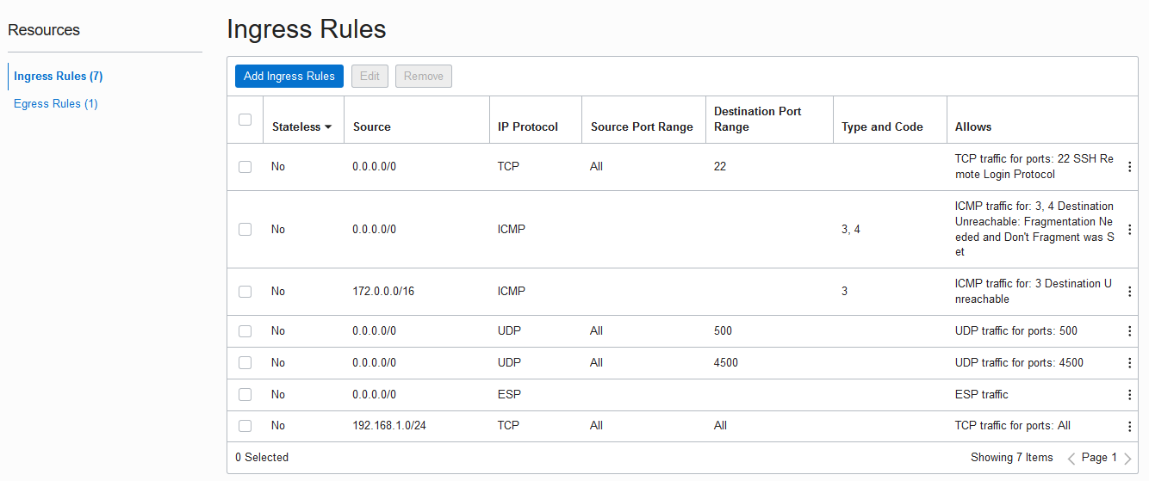Open actions menu for ESP traffic rule
This screenshot has width=1149, height=481.
(1129, 395)
